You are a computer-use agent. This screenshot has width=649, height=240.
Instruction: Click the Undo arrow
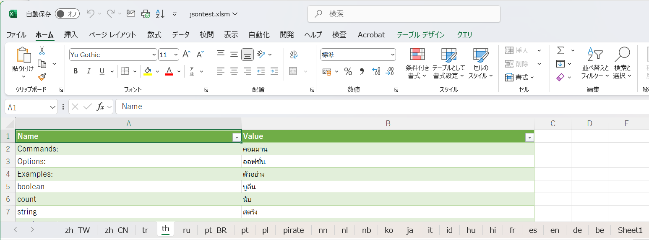[x=90, y=13]
